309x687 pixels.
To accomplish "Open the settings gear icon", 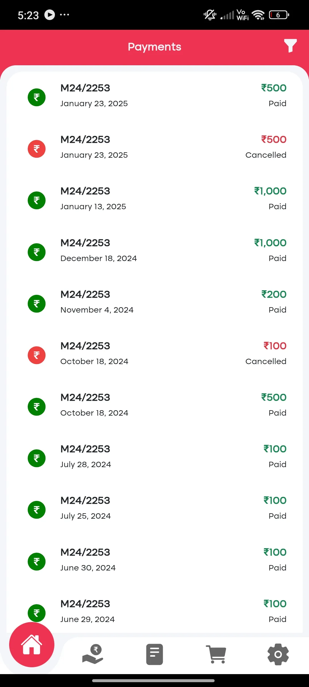I will 278,654.
